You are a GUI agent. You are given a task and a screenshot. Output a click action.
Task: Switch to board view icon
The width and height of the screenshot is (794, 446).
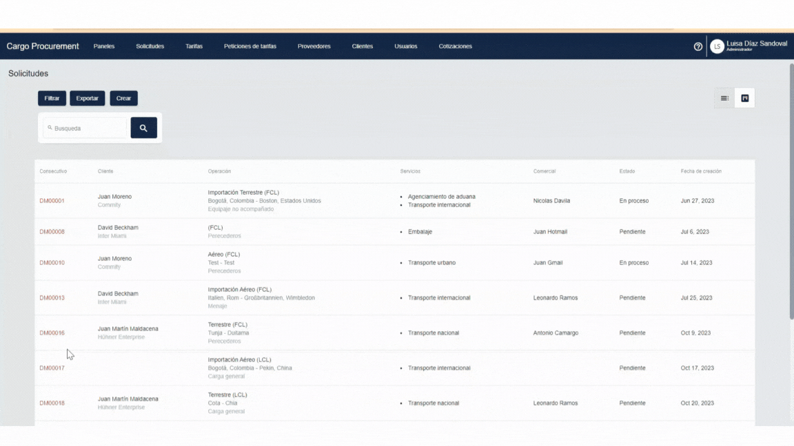point(744,98)
